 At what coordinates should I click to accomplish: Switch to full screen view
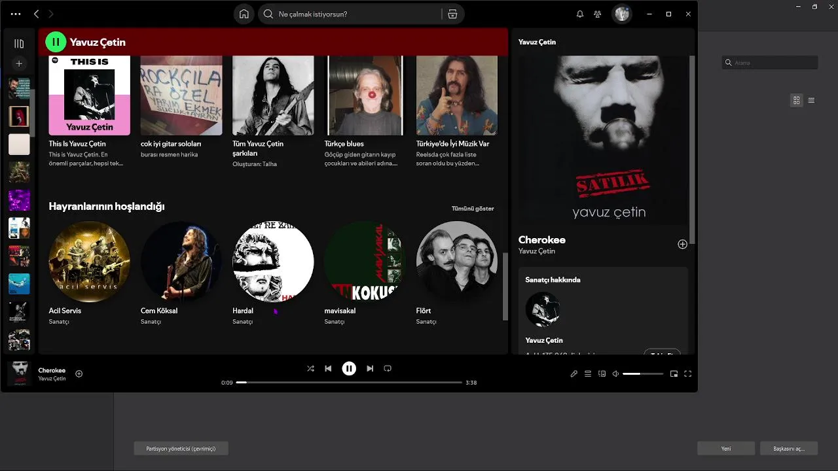pos(688,374)
